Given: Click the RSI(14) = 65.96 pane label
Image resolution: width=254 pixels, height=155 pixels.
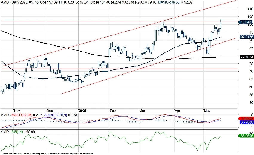Looking at the screenshot, I should [23, 132].
